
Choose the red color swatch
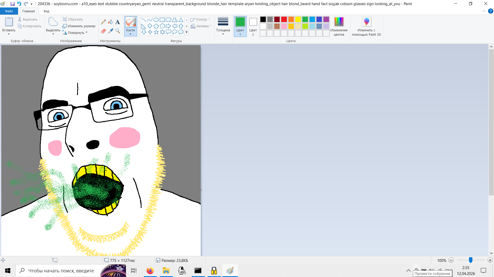(x=284, y=19)
